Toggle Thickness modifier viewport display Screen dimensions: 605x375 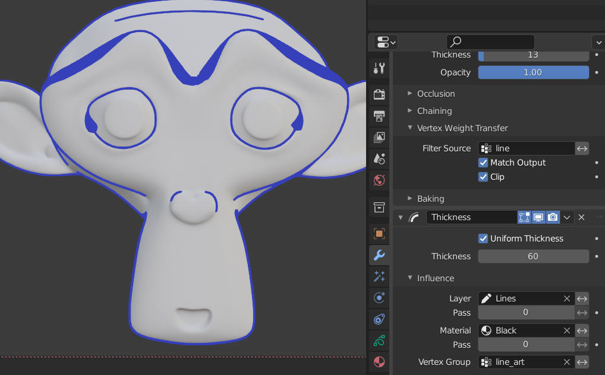pyautogui.click(x=538, y=217)
